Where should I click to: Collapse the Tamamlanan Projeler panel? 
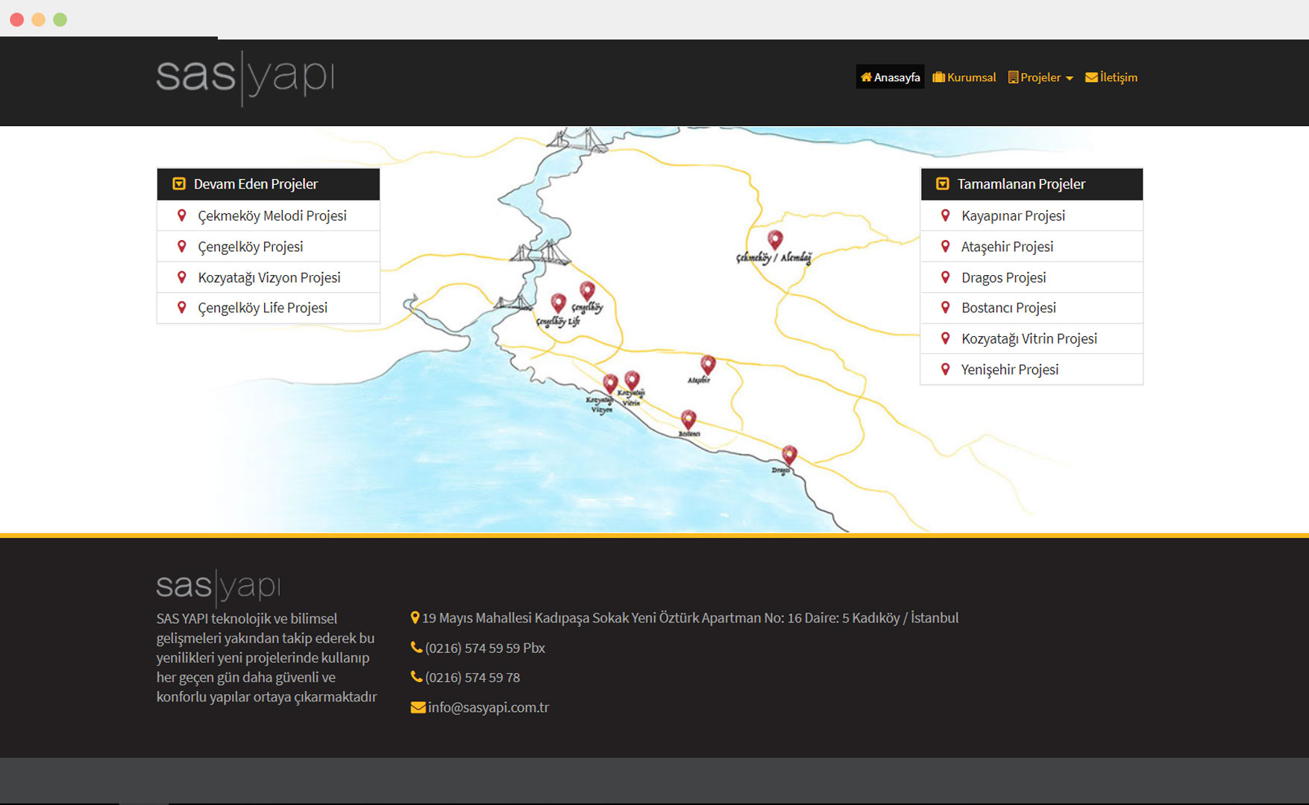tap(943, 184)
